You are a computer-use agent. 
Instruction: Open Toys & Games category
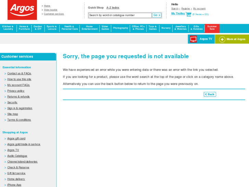pyautogui.click(x=153, y=28)
